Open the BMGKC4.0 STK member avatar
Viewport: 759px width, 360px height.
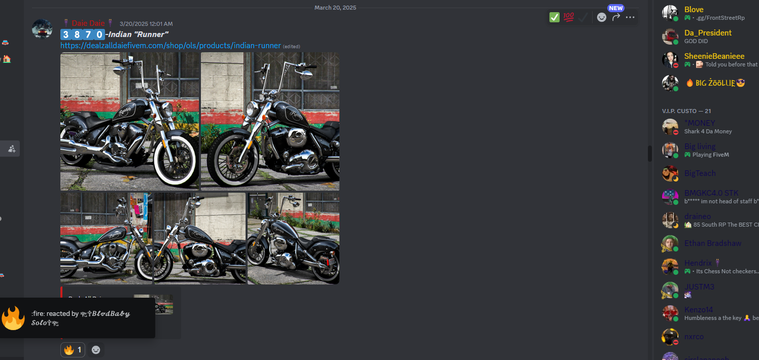(670, 197)
